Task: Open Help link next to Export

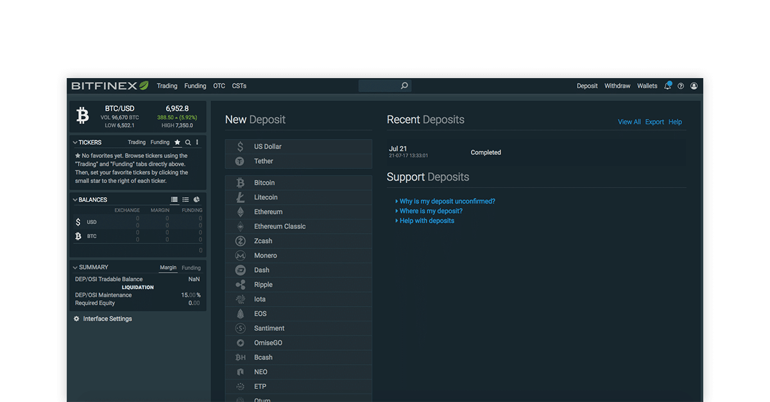Action: pyautogui.click(x=675, y=122)
